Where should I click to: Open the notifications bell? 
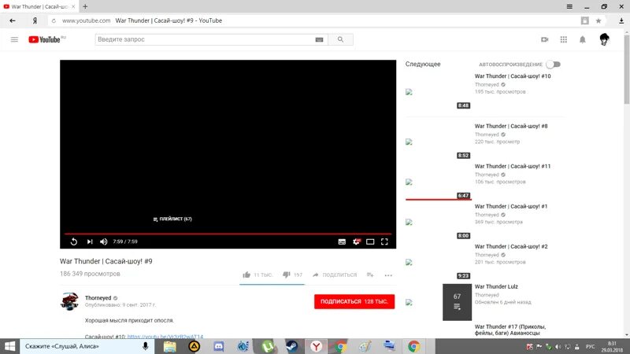click(x=582, y=39)
